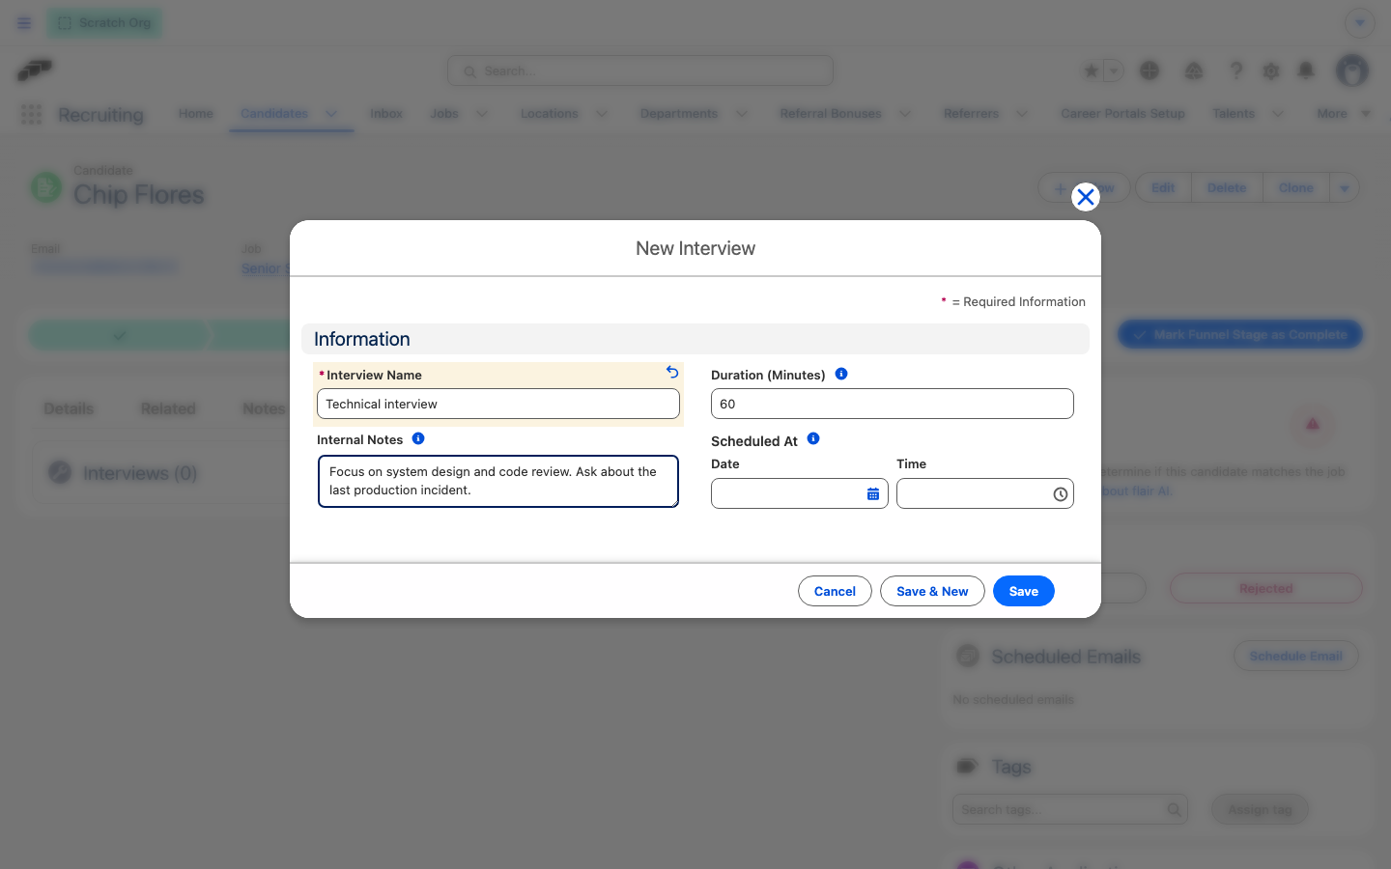Open the hamburger menu at top left

(24, 23)
